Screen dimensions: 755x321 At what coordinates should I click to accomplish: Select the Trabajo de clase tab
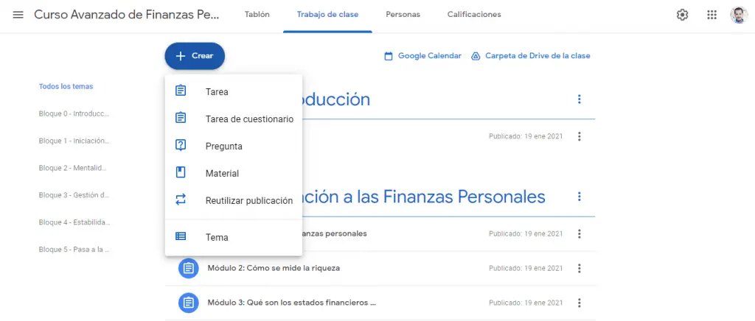[x=327, y=15]
